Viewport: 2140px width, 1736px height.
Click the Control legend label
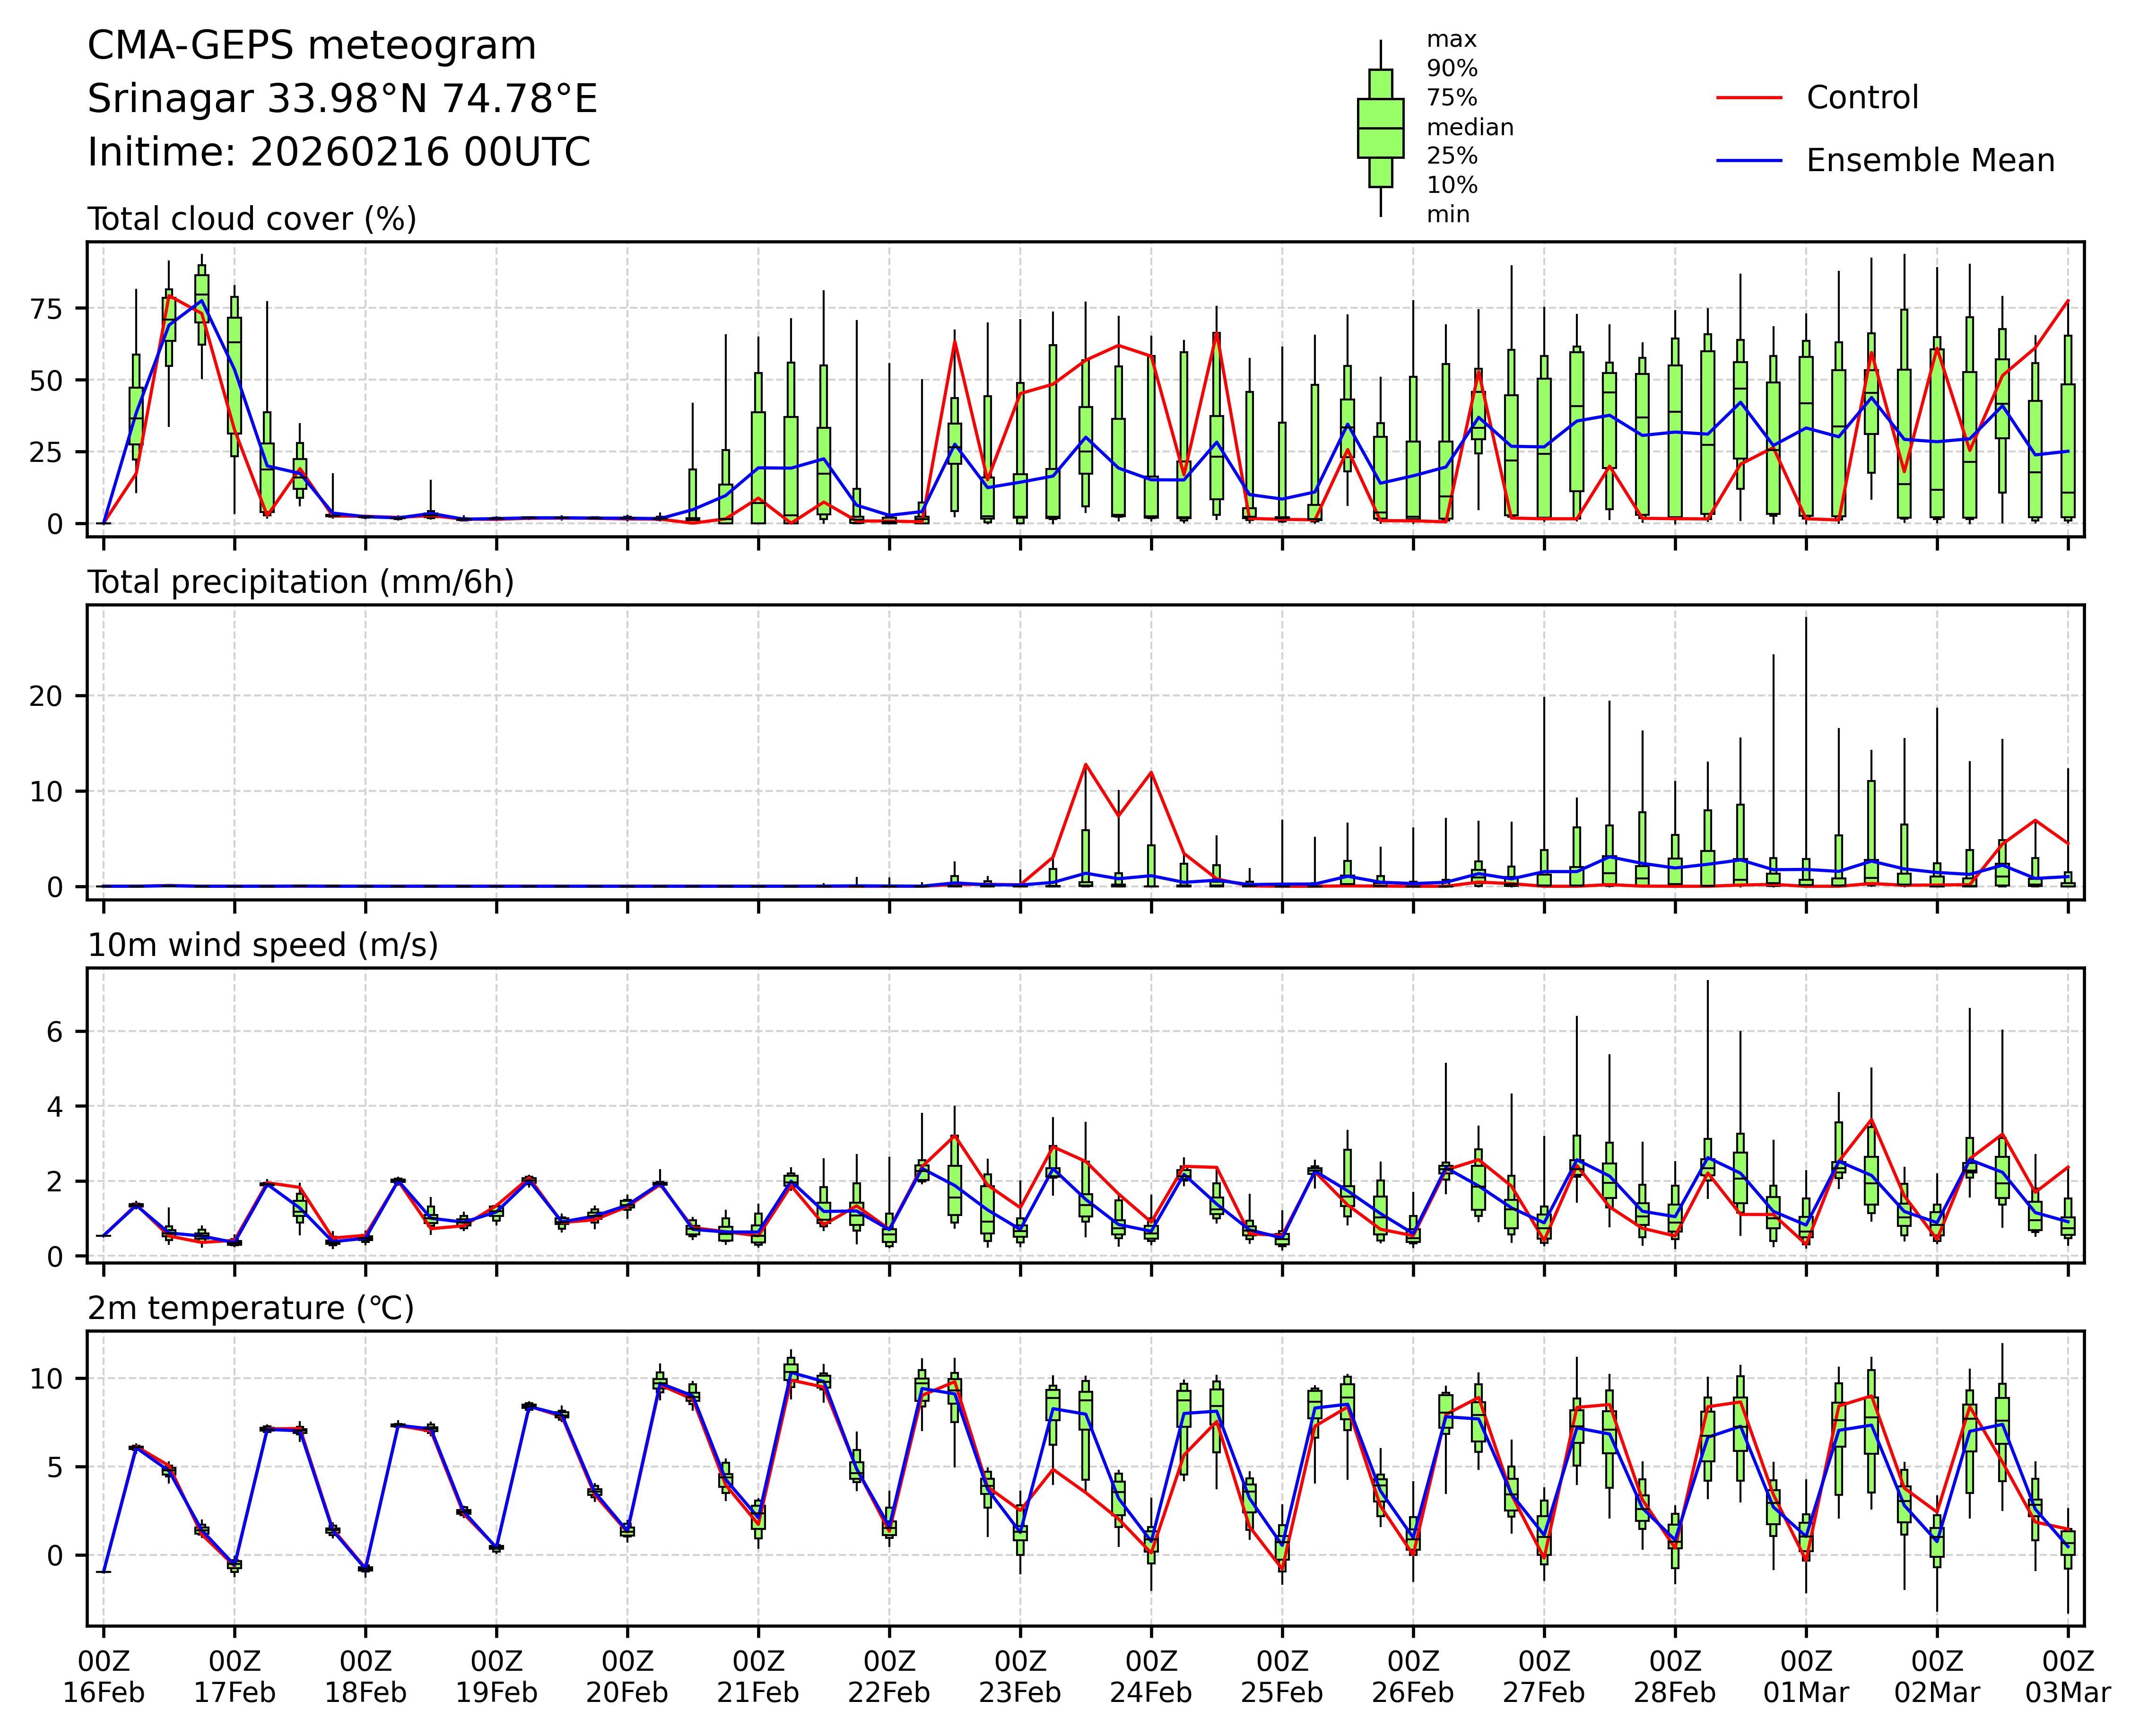1862,98
